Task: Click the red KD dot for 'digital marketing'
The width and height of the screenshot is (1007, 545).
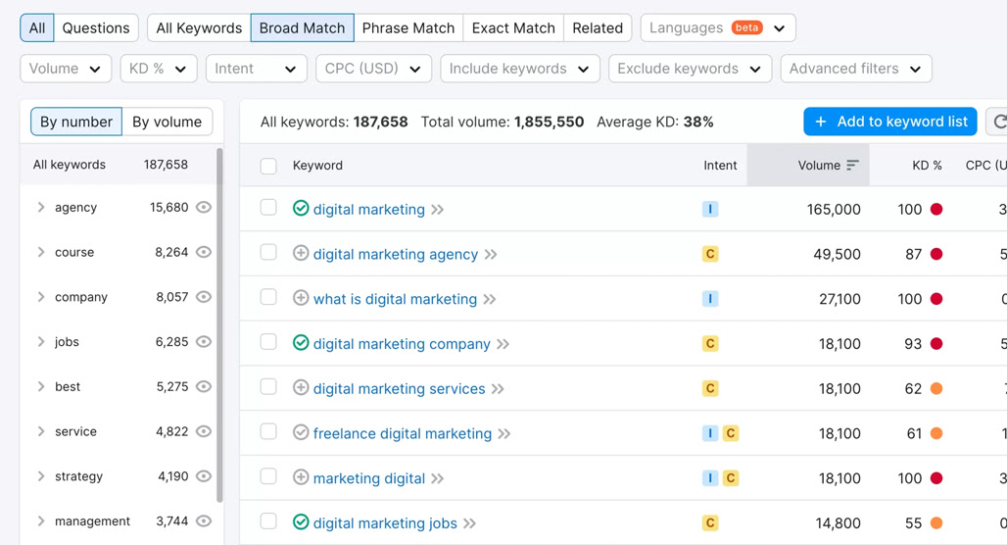Action: [936, 209]
